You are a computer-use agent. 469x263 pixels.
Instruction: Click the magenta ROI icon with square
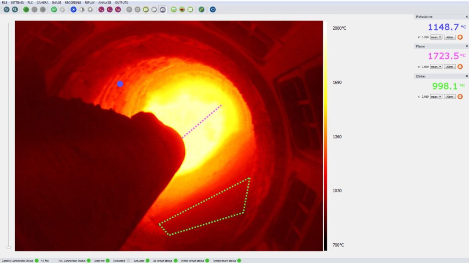click(118, 10)
